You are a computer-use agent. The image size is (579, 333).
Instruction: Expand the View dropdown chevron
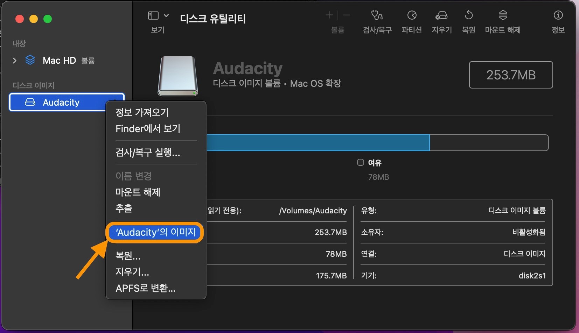pos(166,15)
